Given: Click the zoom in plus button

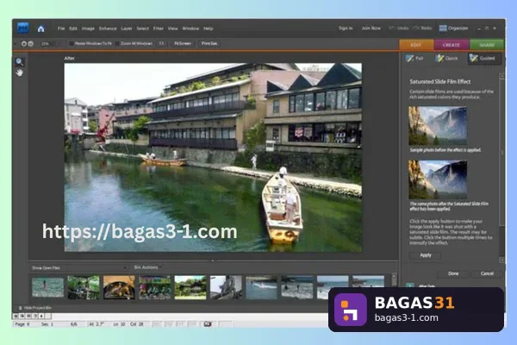Looking at the screenshot, I should [x=24, y=44].
